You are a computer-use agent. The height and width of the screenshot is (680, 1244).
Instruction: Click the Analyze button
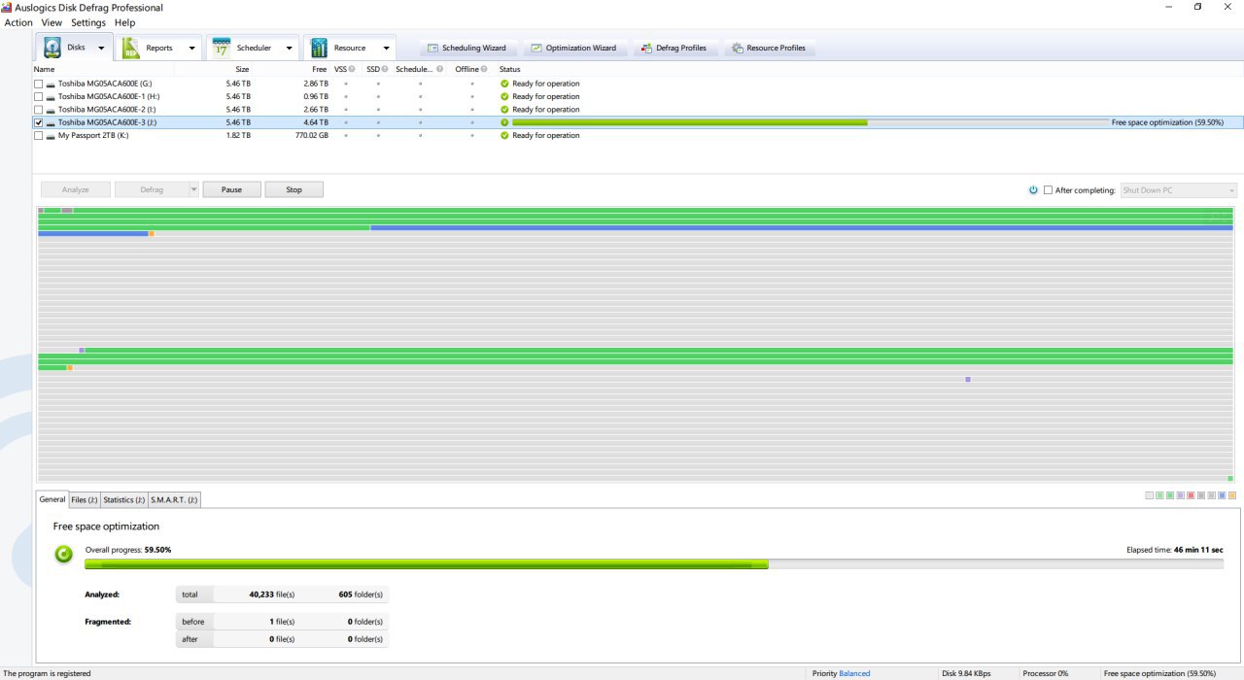tap(76, 189)
